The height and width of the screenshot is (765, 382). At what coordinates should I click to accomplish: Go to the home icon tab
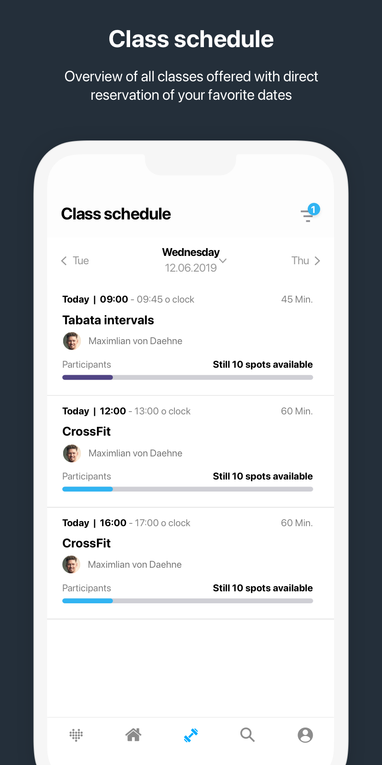click(x=133, y=735)
